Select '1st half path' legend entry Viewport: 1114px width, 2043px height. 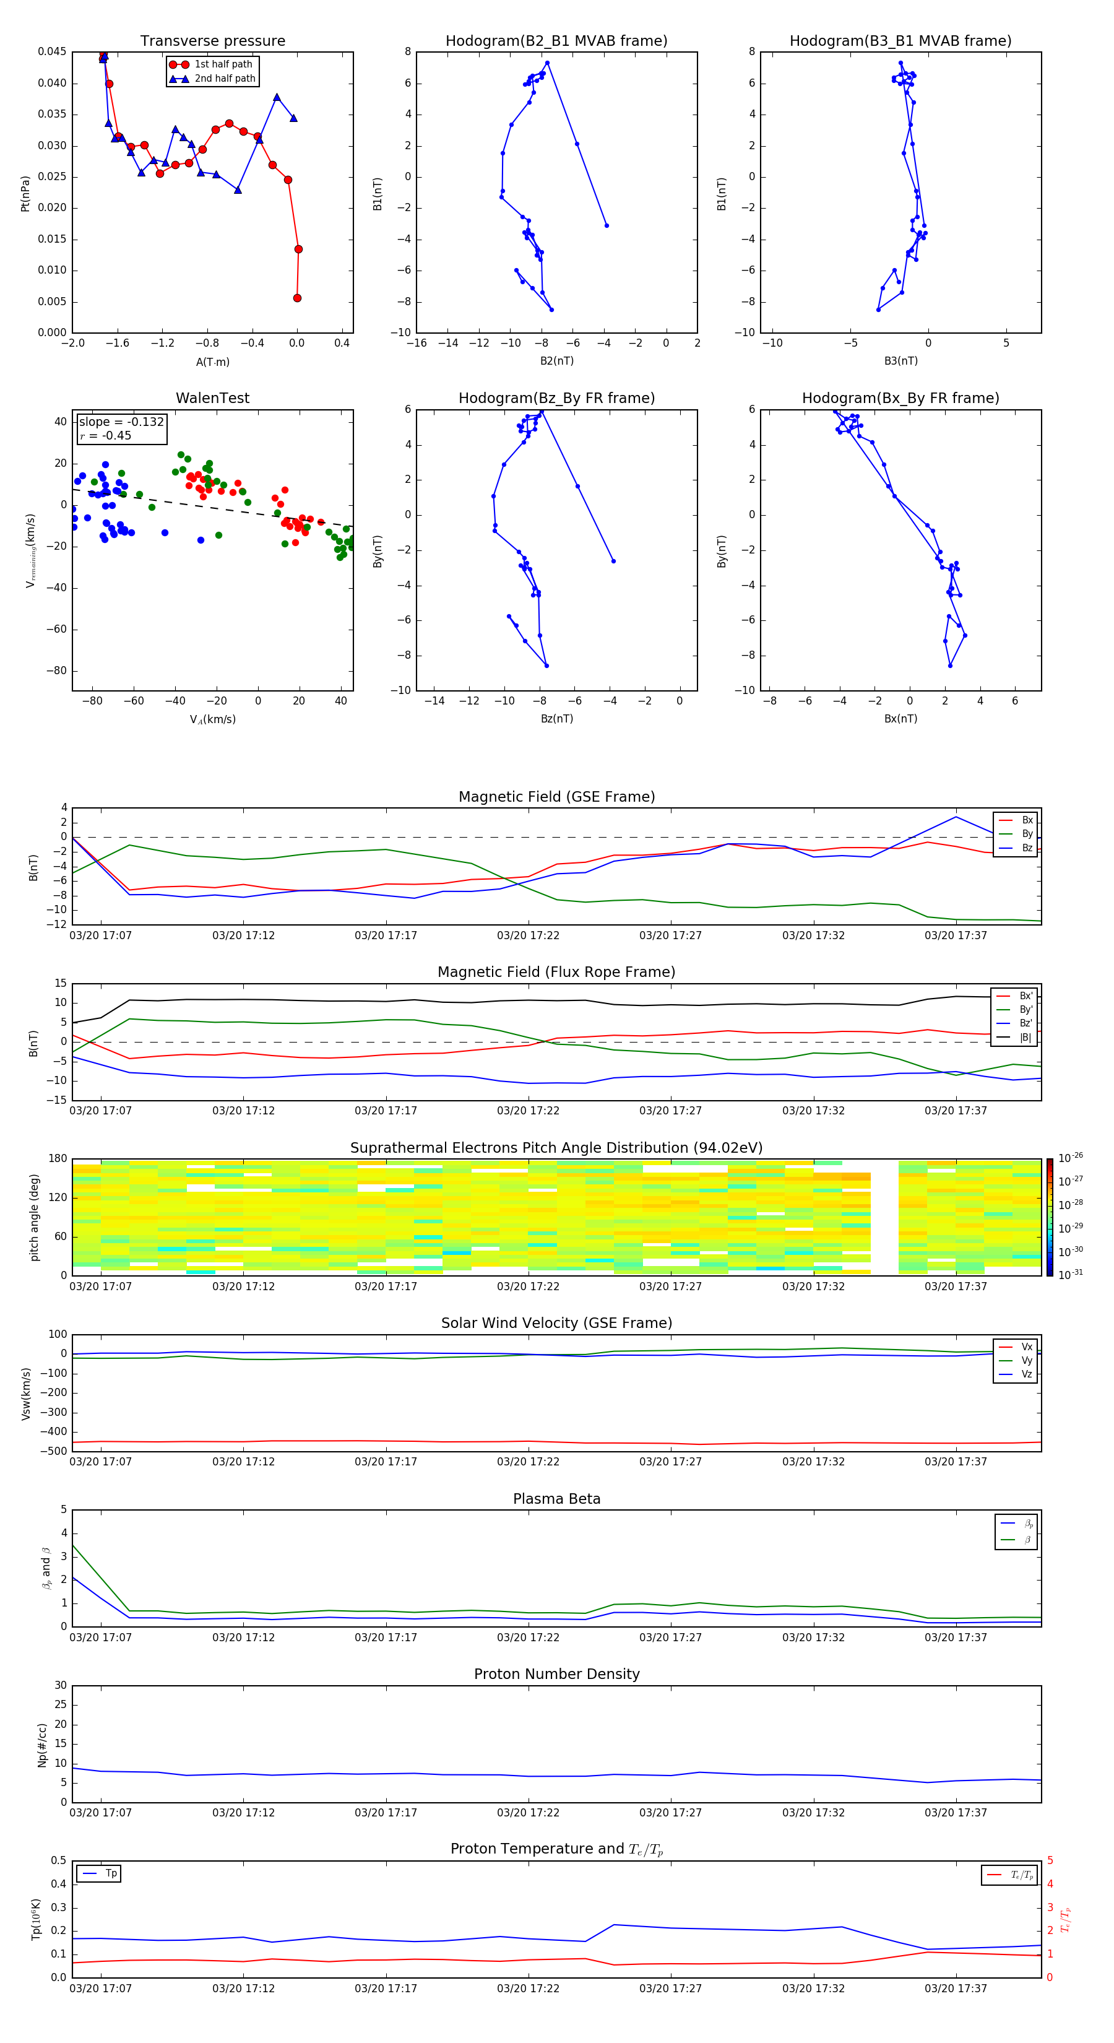(x=212, y=64)
